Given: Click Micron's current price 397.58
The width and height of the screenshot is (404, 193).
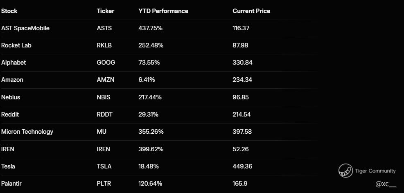Looking at the screenshot, I should click(x=242, y=132).
